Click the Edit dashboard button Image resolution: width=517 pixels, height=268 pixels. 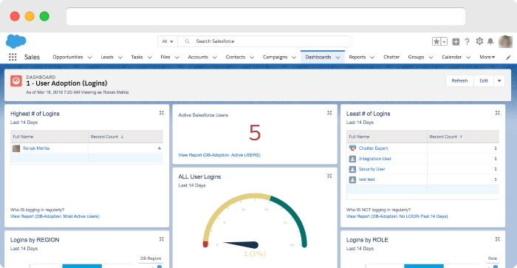point(484,80)
